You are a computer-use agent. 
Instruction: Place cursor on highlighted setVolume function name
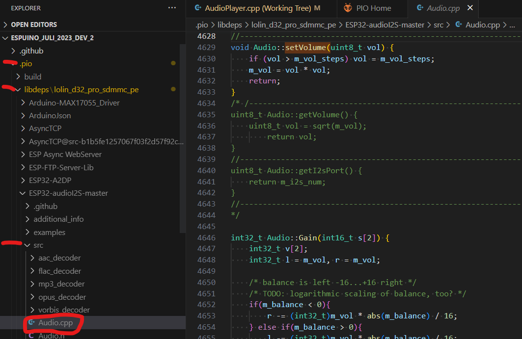pos(305,47)
